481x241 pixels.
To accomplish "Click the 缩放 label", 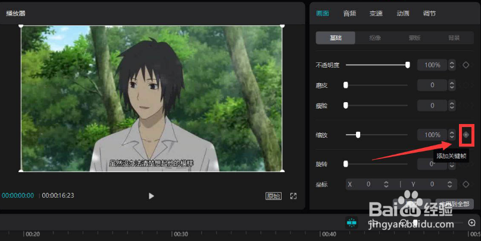I will (x=321, y=135).
